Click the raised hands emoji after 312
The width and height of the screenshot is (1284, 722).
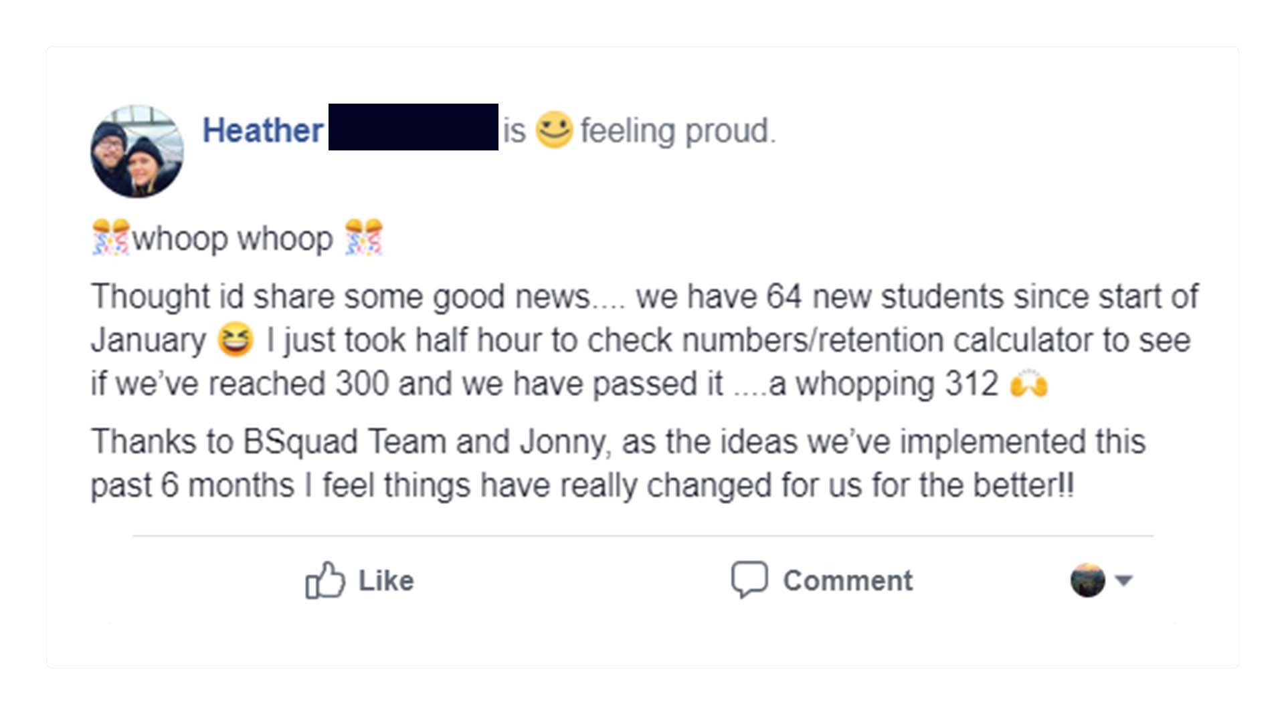coord(1028,384)
